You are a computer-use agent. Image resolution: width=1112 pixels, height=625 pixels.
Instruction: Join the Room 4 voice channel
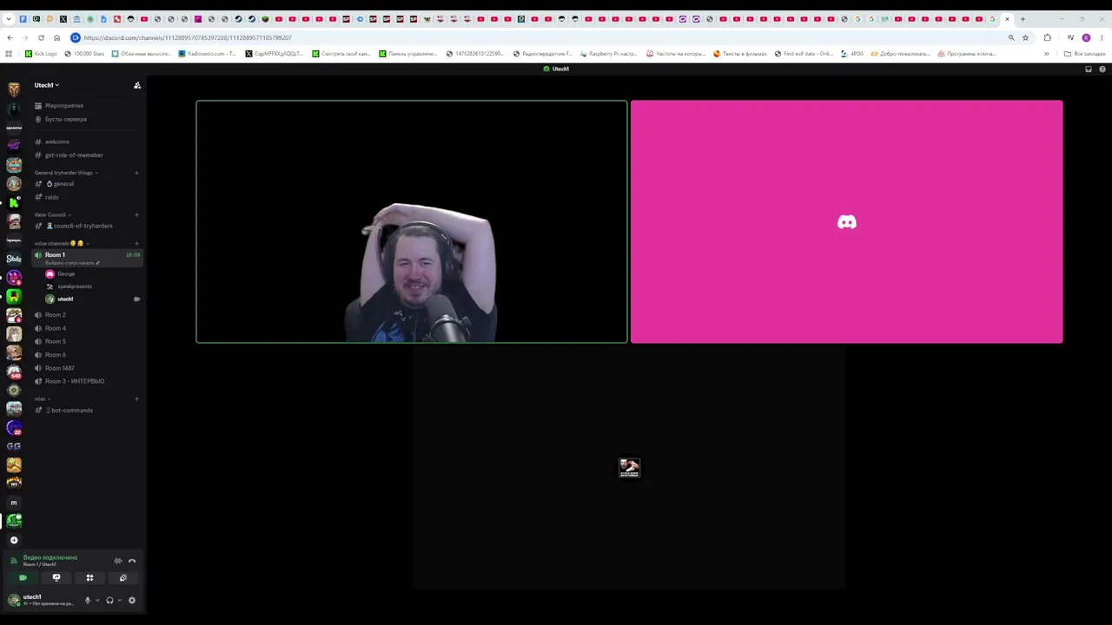coord(55,328)
